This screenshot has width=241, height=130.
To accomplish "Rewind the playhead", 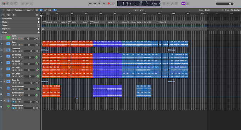I will point(90,4).
